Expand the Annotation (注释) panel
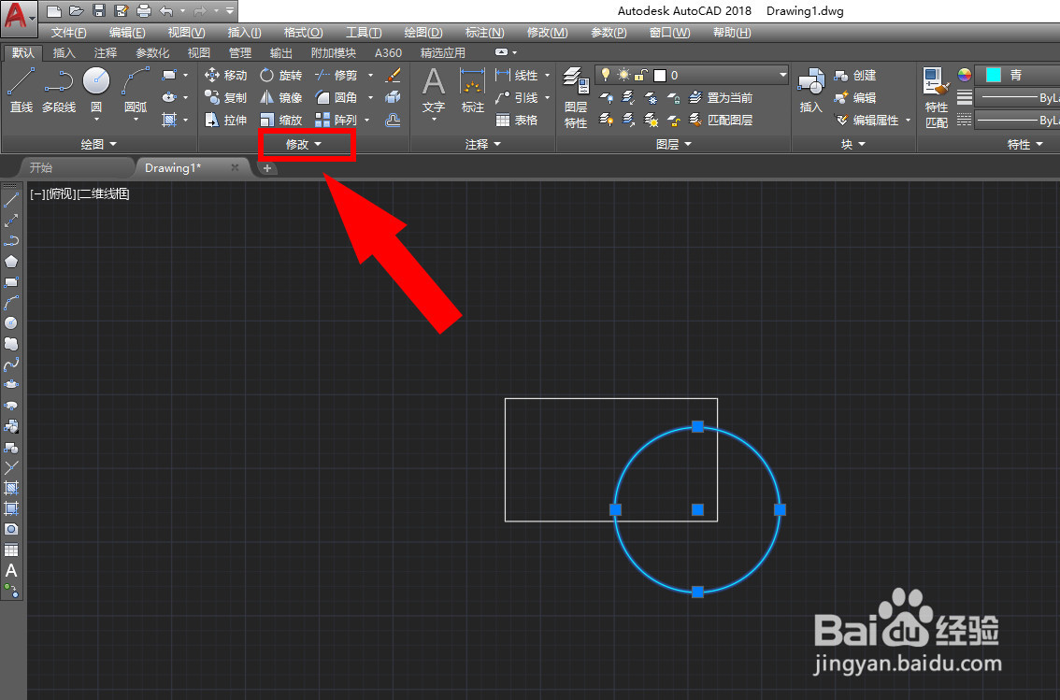 (482, 144)
